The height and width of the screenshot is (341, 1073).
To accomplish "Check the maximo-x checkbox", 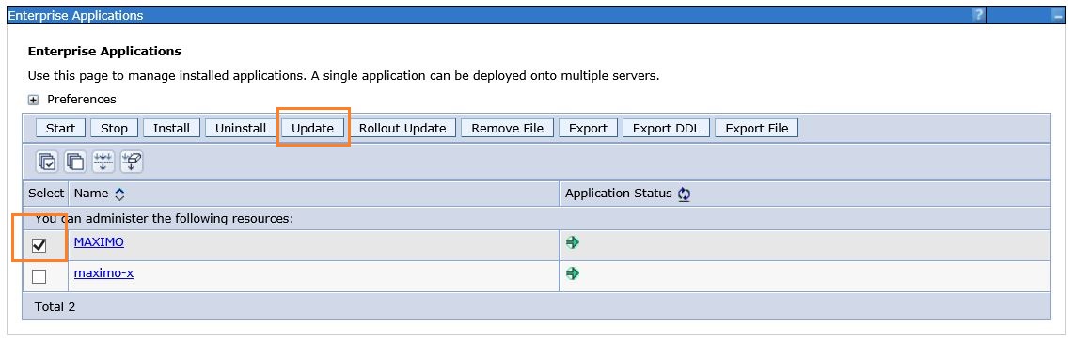I will click(39, 277).
